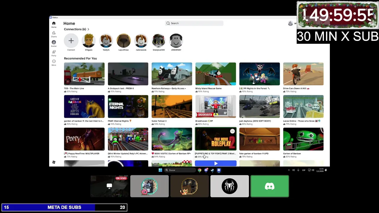379x213 pixels.
Task: Click the Robux icon at sidebar bottom
Action: (x=54, y=162)
